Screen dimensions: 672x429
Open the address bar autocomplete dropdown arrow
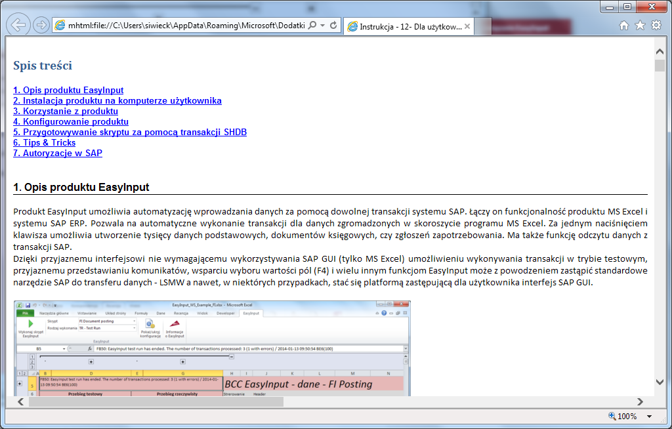coord(323,26)
